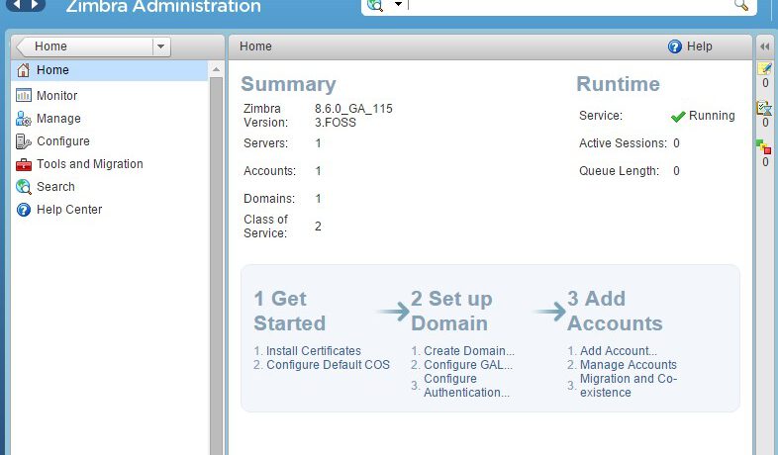The height and width of the screenshot is (455, 778).
Task: Click the Servers: label
Action: coord(265,143)
